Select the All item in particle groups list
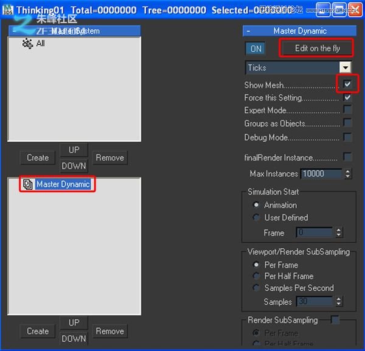 point(41,44)
